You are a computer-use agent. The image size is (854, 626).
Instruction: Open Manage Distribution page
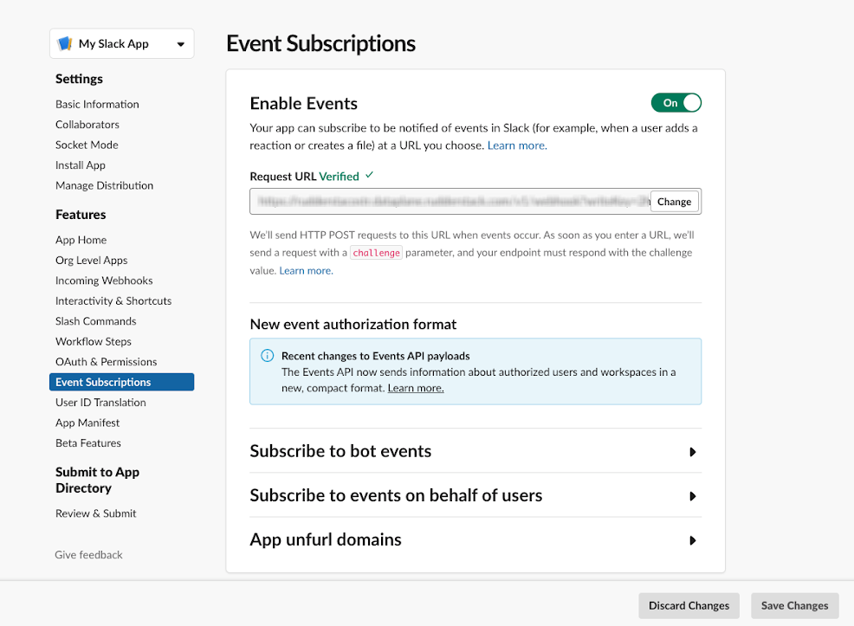coord(104,185)
